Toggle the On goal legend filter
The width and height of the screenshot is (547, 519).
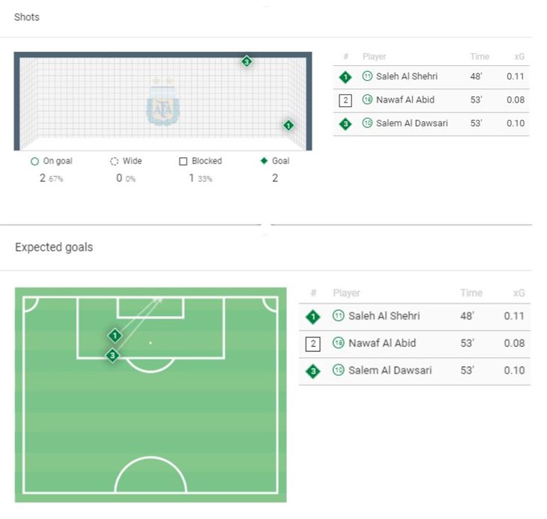(52, 161)
